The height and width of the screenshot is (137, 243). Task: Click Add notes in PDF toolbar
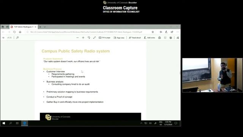click(149, 38)
